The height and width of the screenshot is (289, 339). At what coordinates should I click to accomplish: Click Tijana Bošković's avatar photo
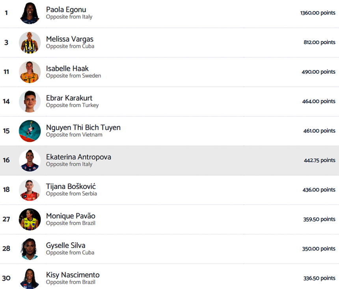[x=30, y=190]
